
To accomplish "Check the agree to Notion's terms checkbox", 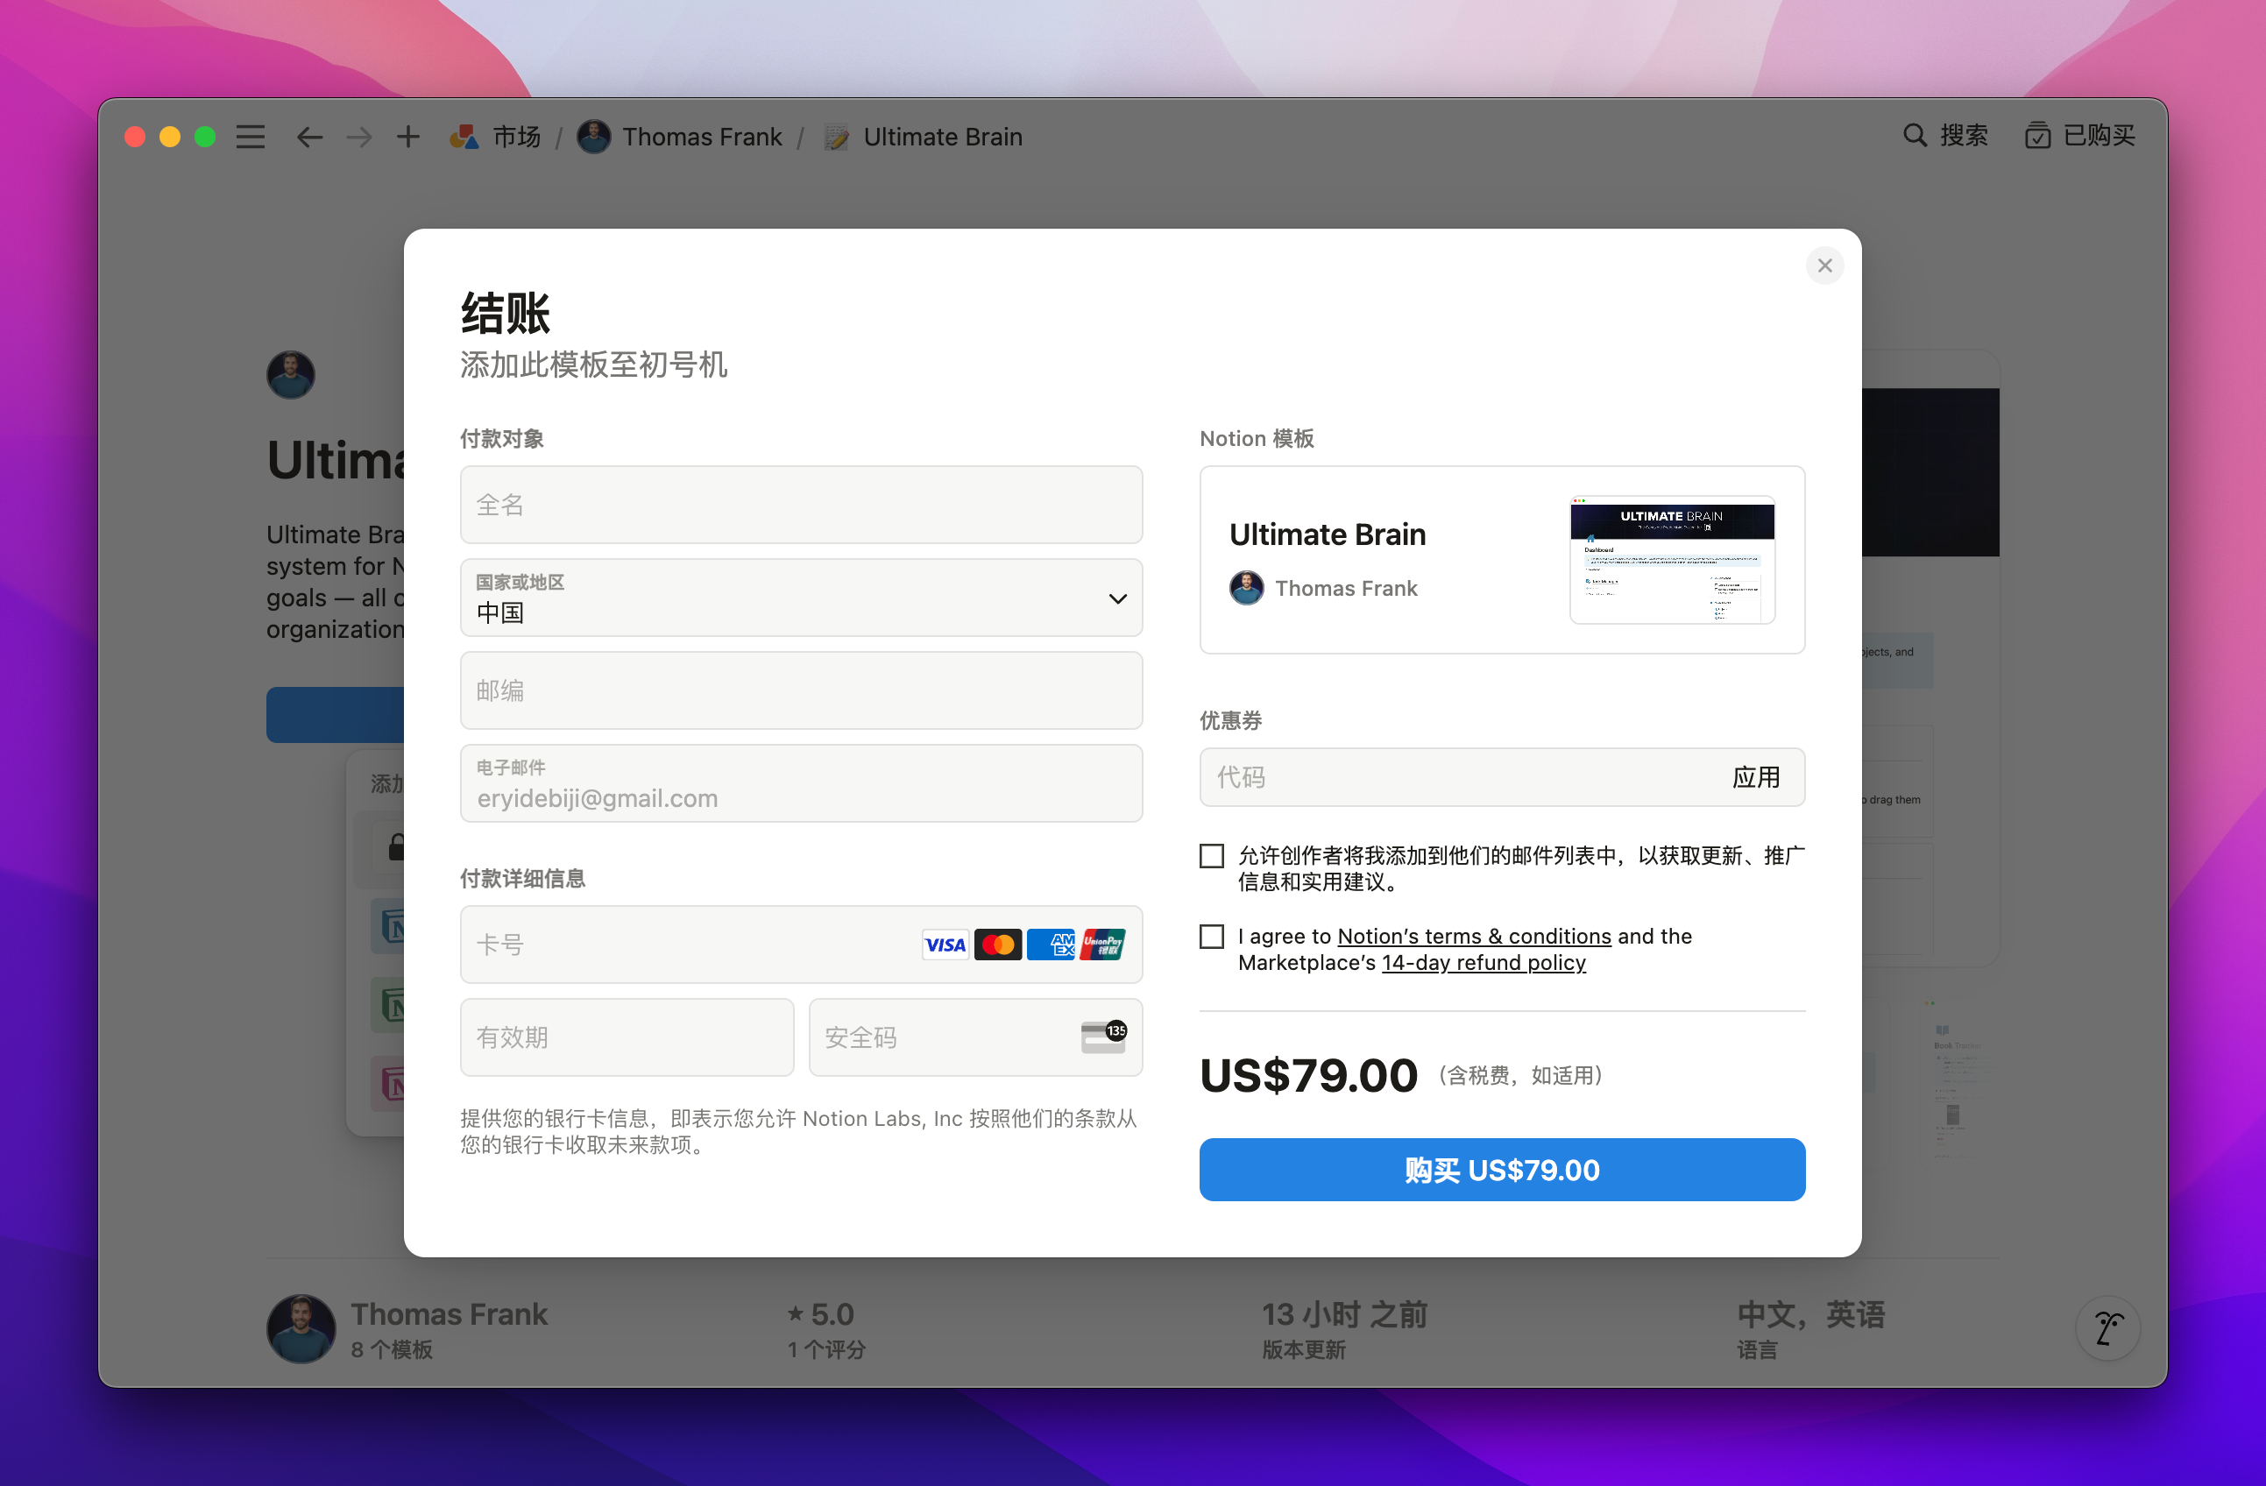I will [x=1211, y=937].
